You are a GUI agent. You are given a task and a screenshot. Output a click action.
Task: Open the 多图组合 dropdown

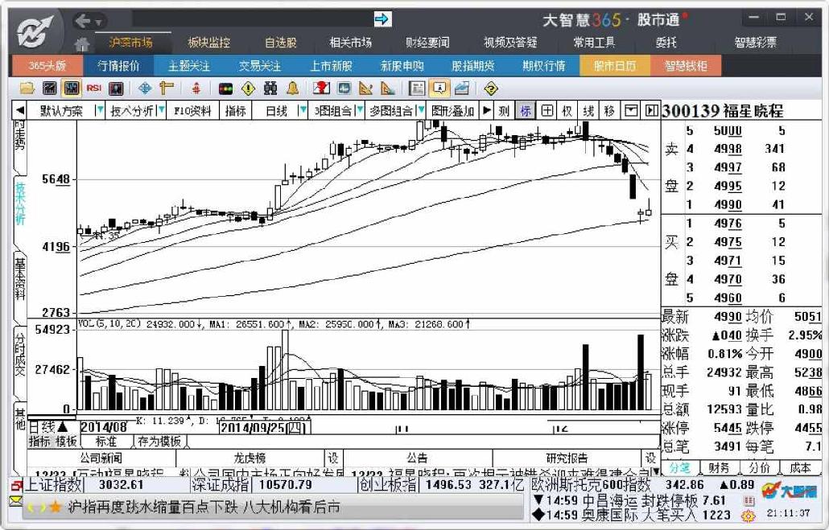pyautogui.click(x=421, y=111)
